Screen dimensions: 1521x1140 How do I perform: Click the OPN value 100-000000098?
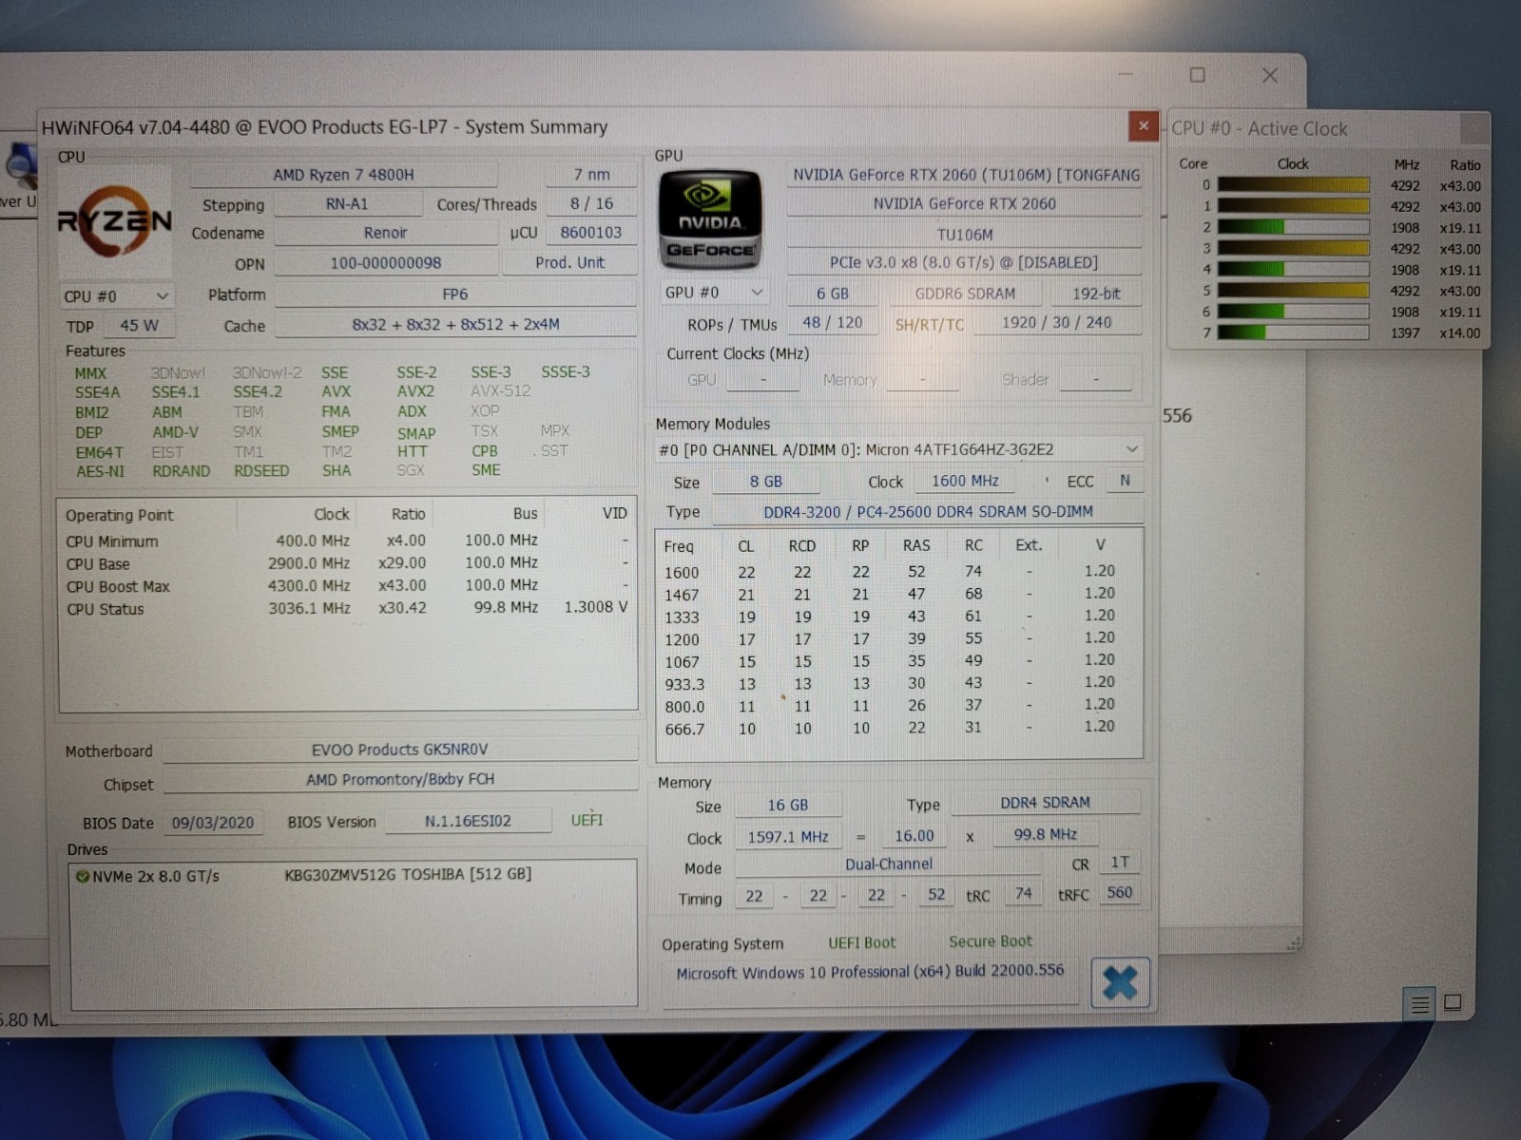point(386,263)
